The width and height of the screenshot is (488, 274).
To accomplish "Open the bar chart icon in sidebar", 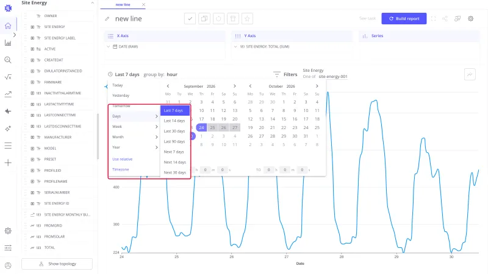I will [x=8, y=43].
